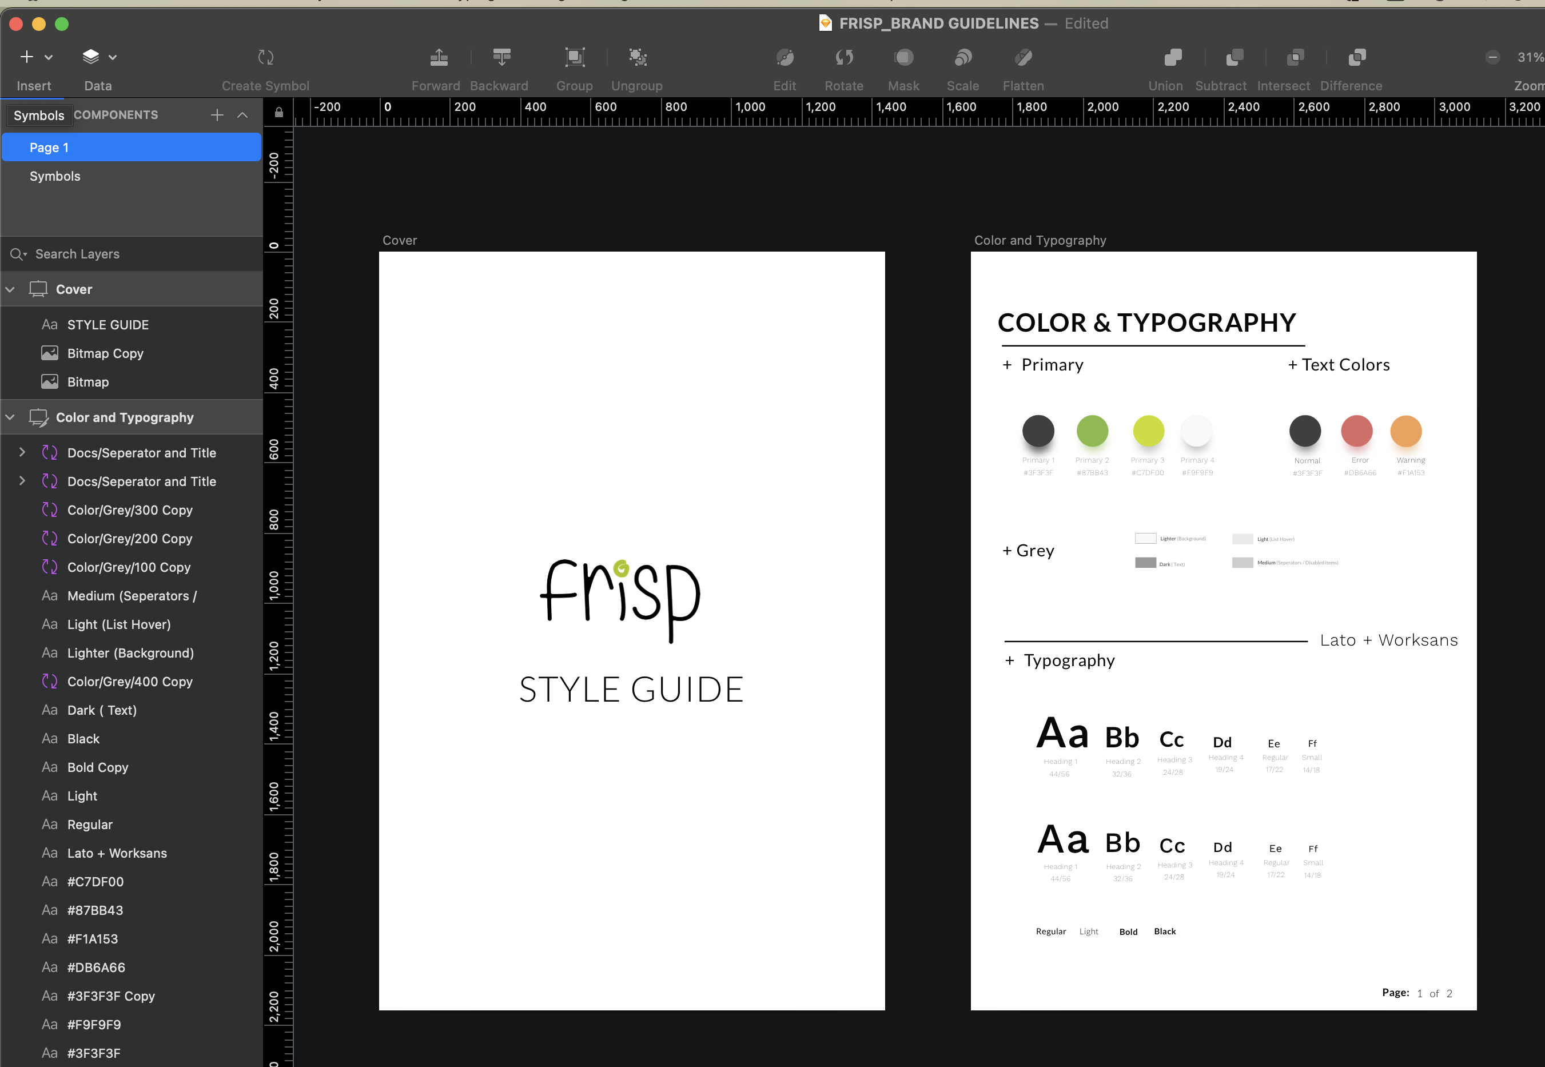Click the Color and Typography artboard icon
This screenshot has height=1067, width=1545.
pos(38,418)
